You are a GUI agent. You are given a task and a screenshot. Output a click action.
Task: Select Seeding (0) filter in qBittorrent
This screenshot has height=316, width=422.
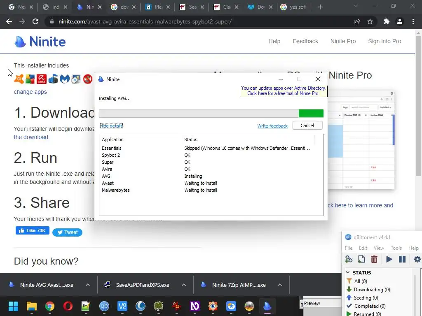point(362,298)
